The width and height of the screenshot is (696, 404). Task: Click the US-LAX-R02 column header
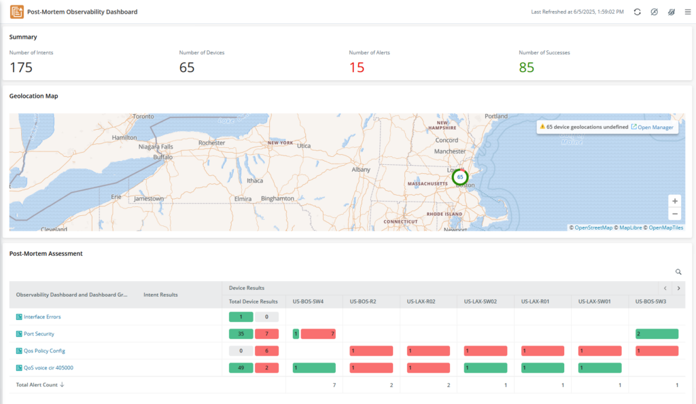[x=423, y=301]
